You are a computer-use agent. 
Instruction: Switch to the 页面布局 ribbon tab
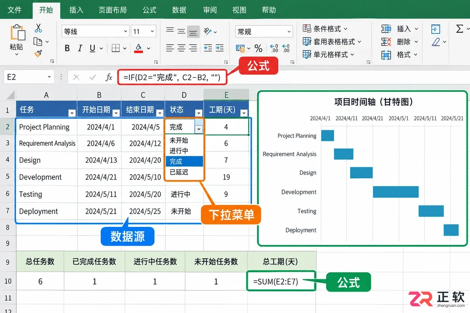click(113, 10)
